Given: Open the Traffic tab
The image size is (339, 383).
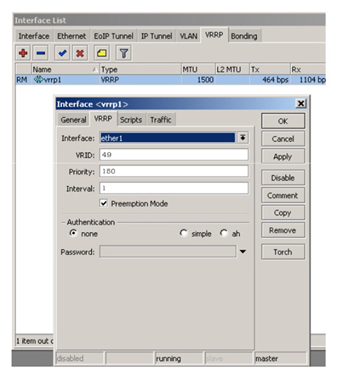Looking at the screenshot, I should click(x=161, y=120).
